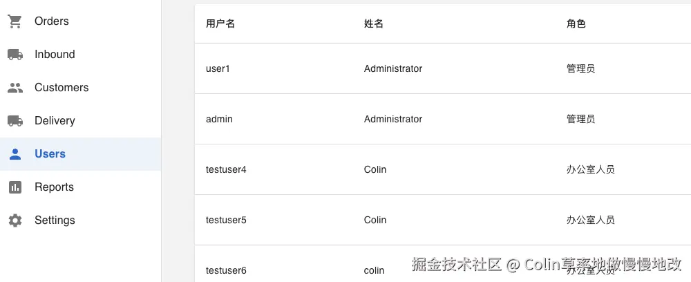Open the Settings menu label
691x282 pixels.
click(55, 220)
